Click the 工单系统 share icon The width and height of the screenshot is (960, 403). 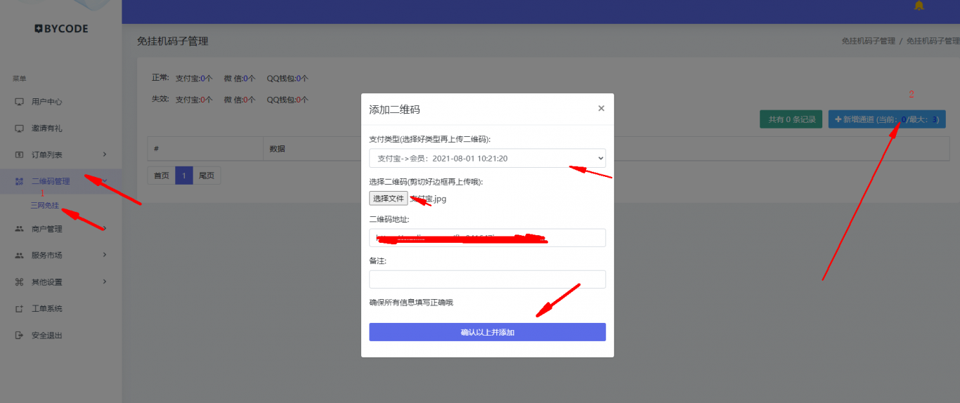(x=19, y=309)
